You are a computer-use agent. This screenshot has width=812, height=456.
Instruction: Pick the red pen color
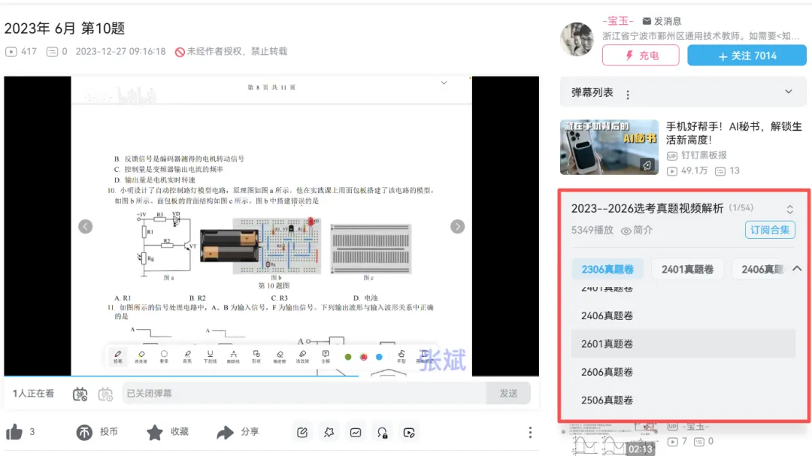364,357
